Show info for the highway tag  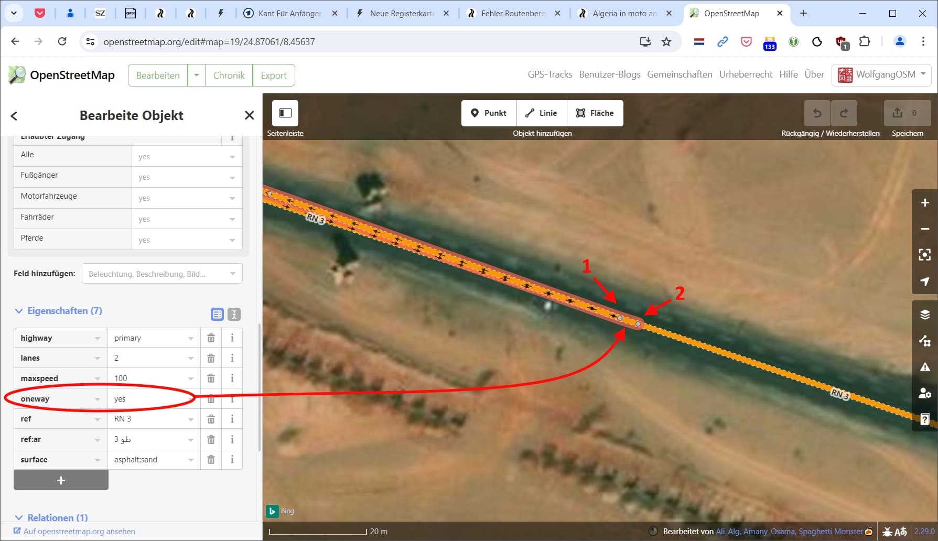(x=232, y=338)
